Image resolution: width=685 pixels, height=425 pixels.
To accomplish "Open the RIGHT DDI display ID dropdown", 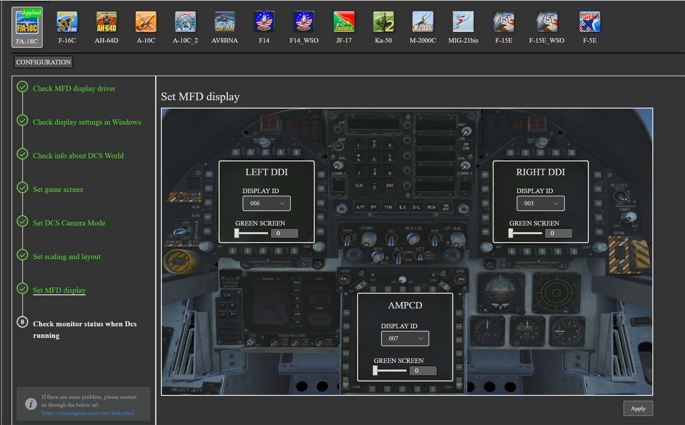I will click(x=540, y=203).
